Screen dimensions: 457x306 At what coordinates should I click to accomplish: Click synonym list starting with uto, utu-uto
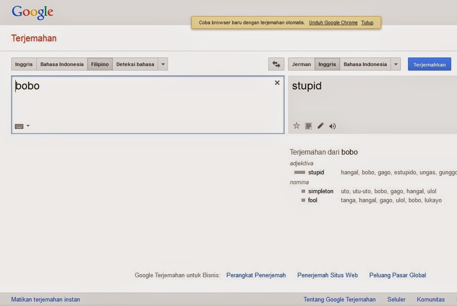389,191
